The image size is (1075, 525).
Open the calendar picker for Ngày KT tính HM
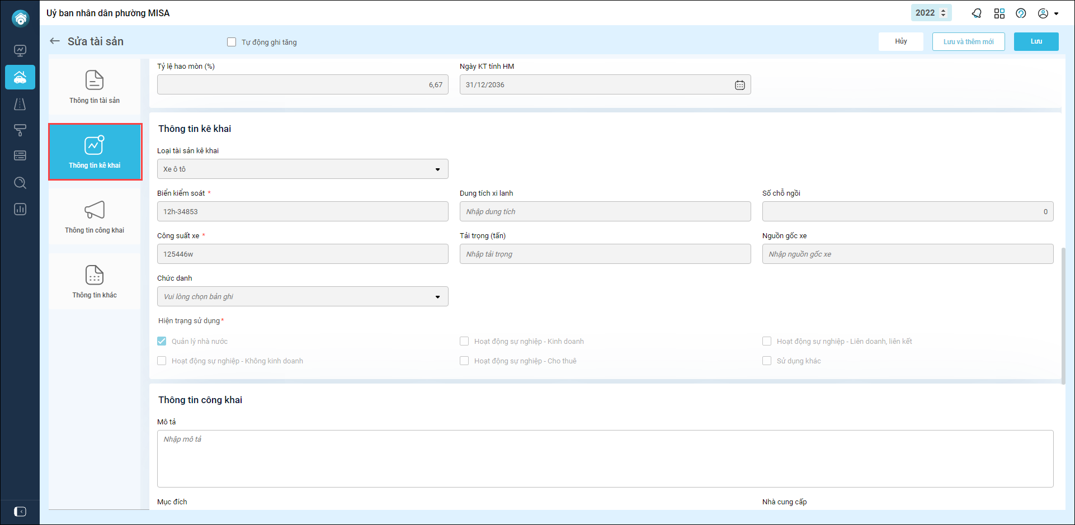click(x=739, y=85)
